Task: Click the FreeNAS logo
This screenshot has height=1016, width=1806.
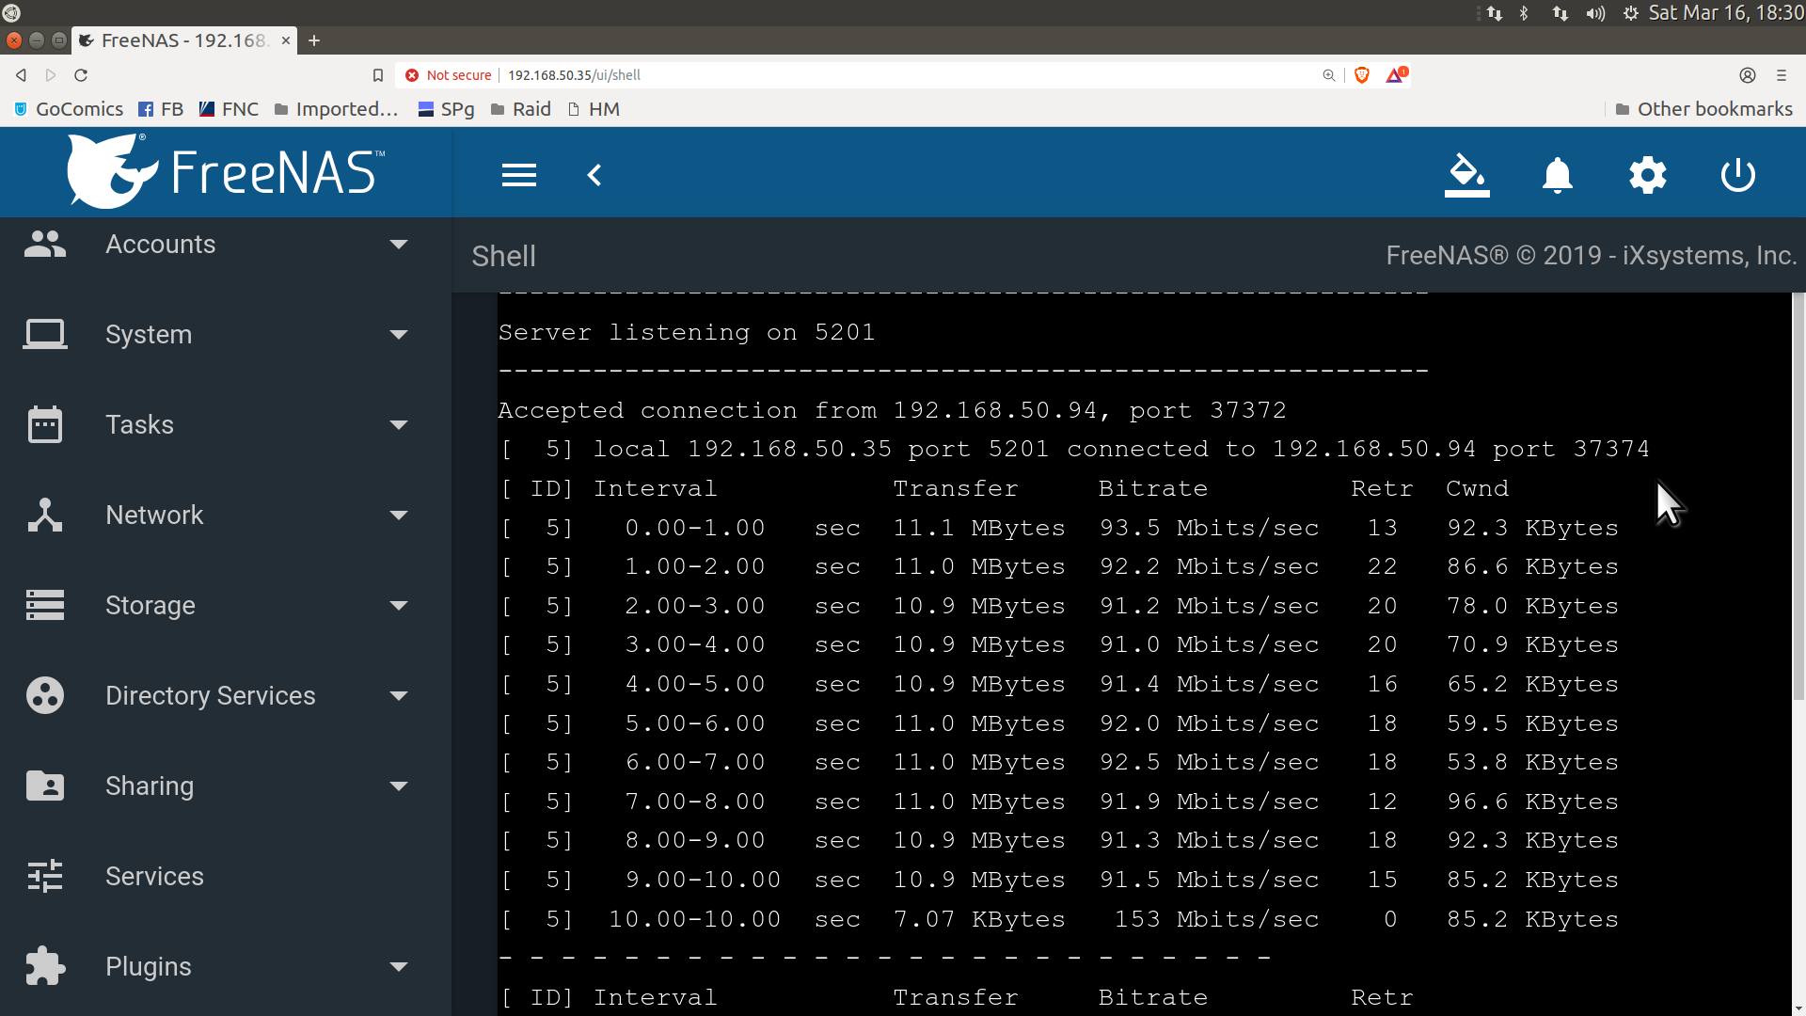Action: pyautogui.click(x=226, y=171)
